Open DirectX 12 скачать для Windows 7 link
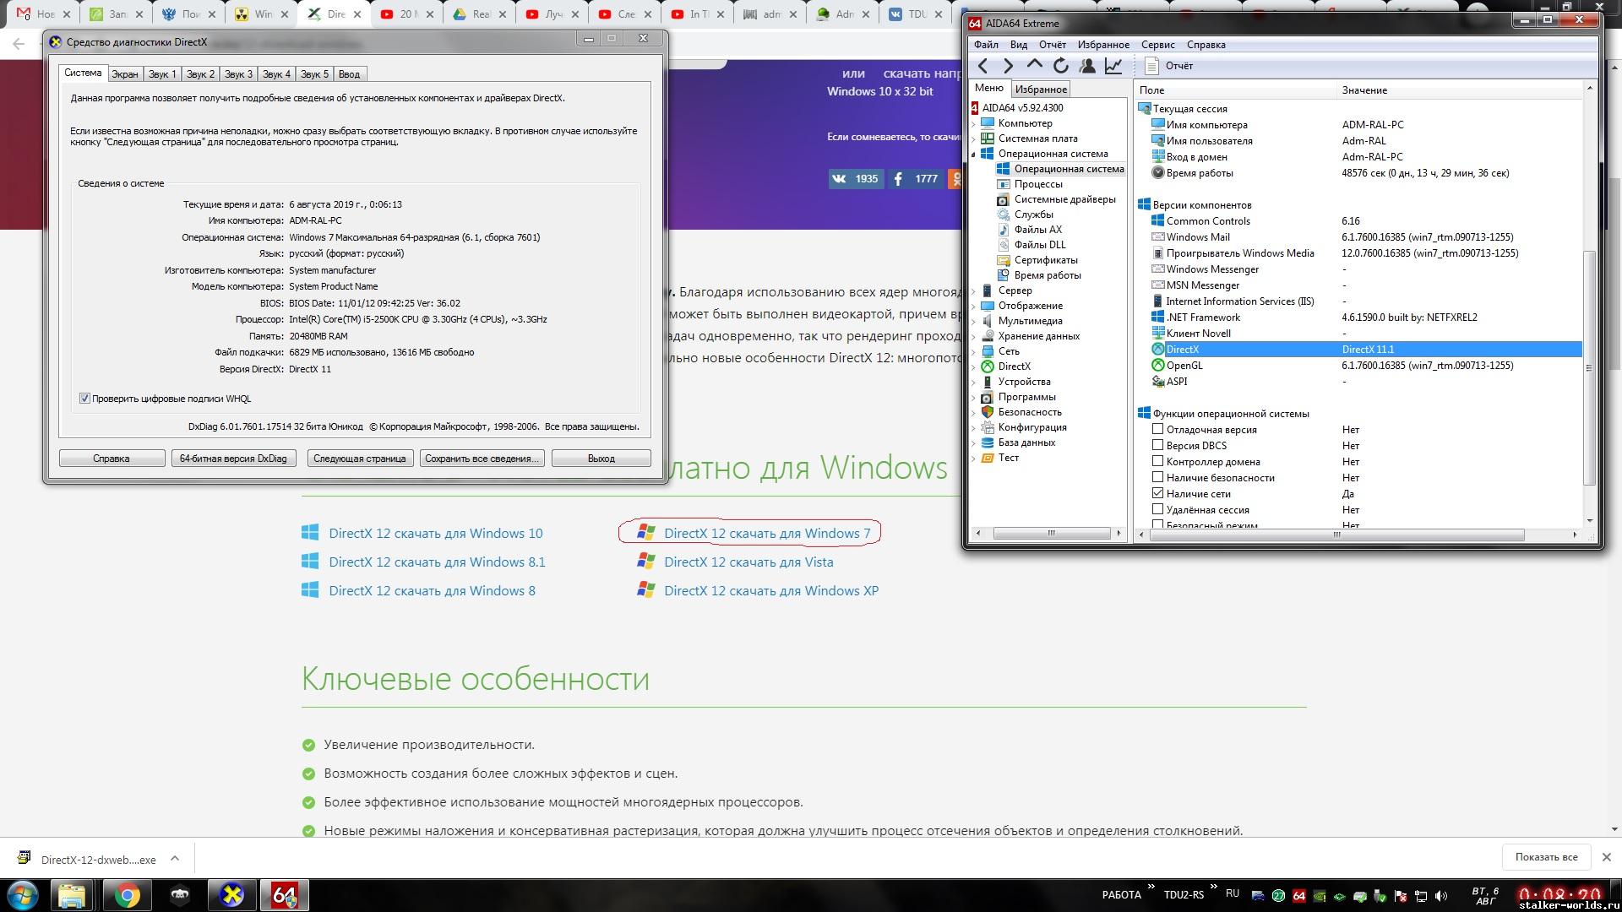Image resolution: width=1622 pixels, height=912 pixels. coord(767,533)
